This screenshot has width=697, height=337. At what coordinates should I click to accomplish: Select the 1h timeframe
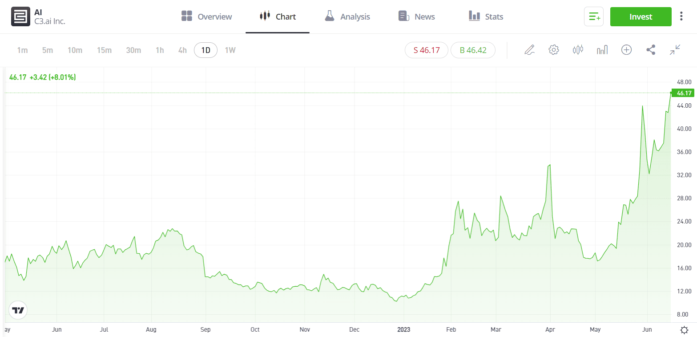(x=160, y=50)
